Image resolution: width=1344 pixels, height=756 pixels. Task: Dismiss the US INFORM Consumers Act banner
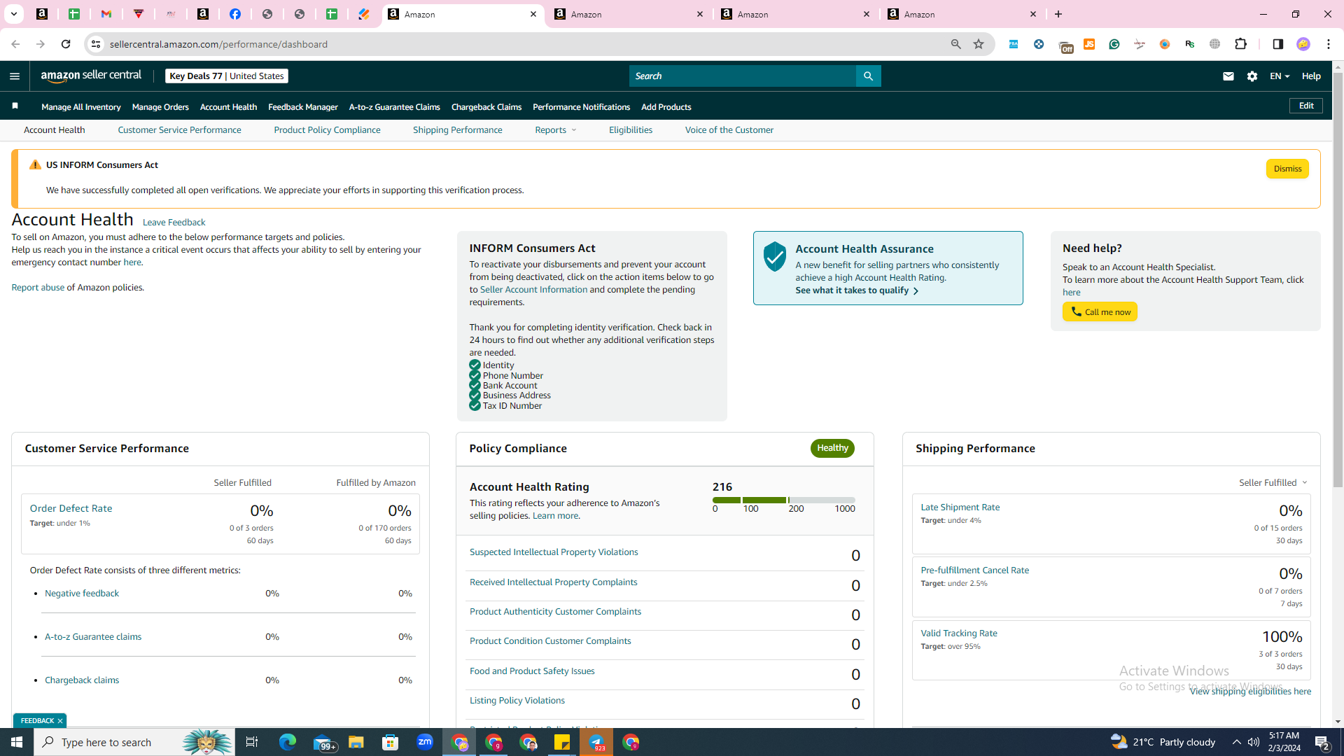coord(1287,169)
